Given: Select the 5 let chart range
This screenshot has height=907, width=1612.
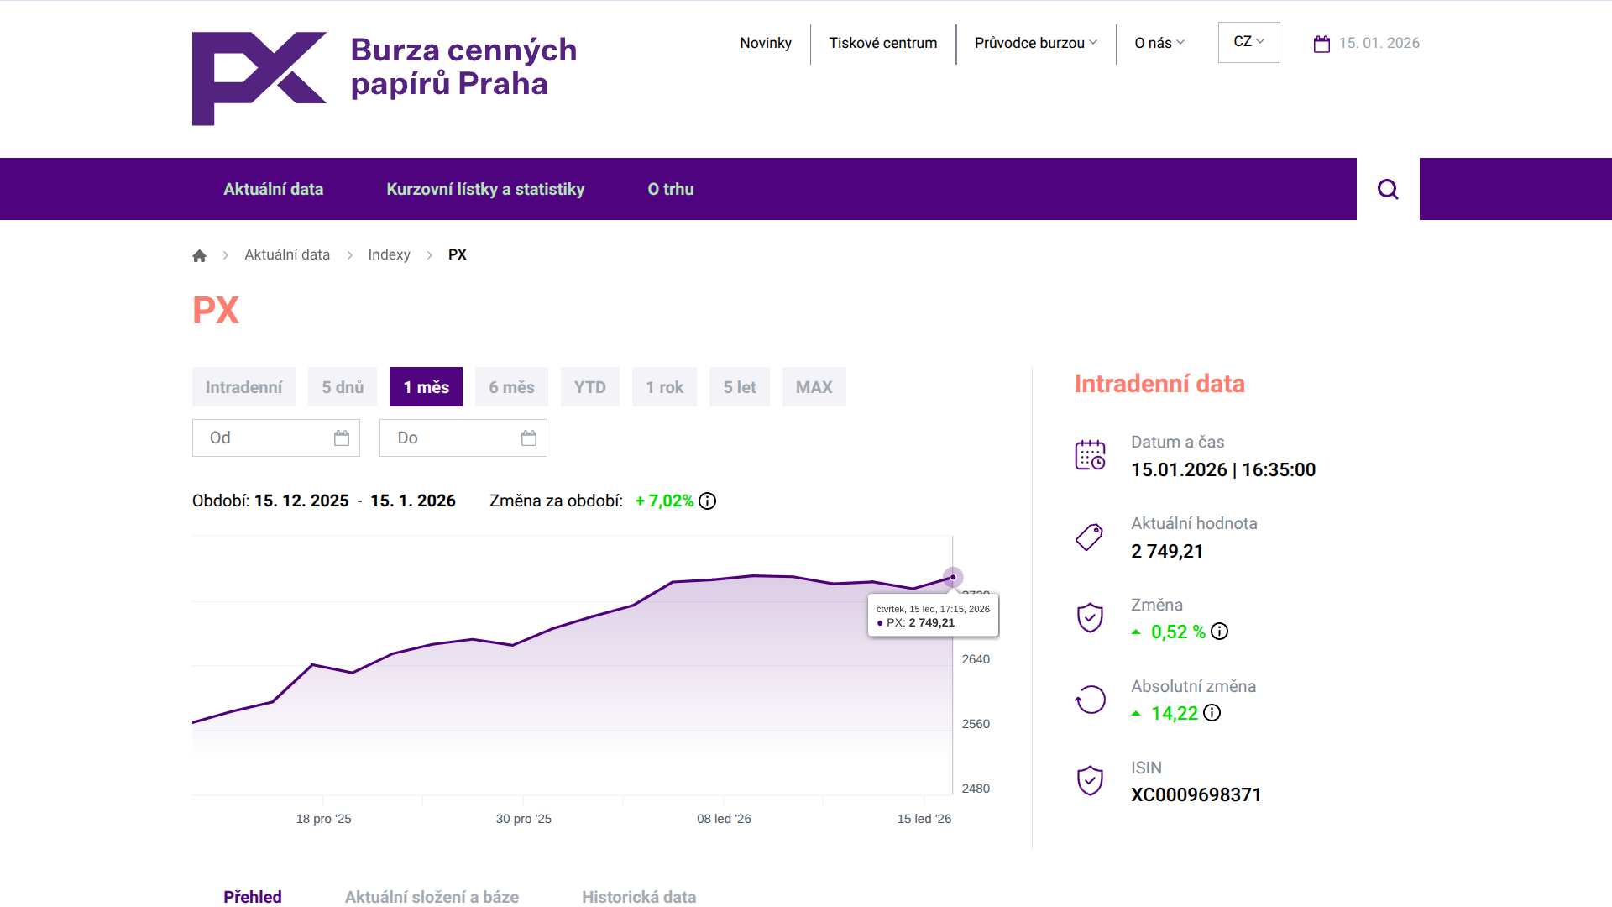Looking at the screenshot, I should tap(740, 387).
